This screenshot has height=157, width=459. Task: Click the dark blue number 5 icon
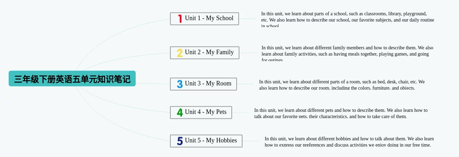[x=180, y=141]
